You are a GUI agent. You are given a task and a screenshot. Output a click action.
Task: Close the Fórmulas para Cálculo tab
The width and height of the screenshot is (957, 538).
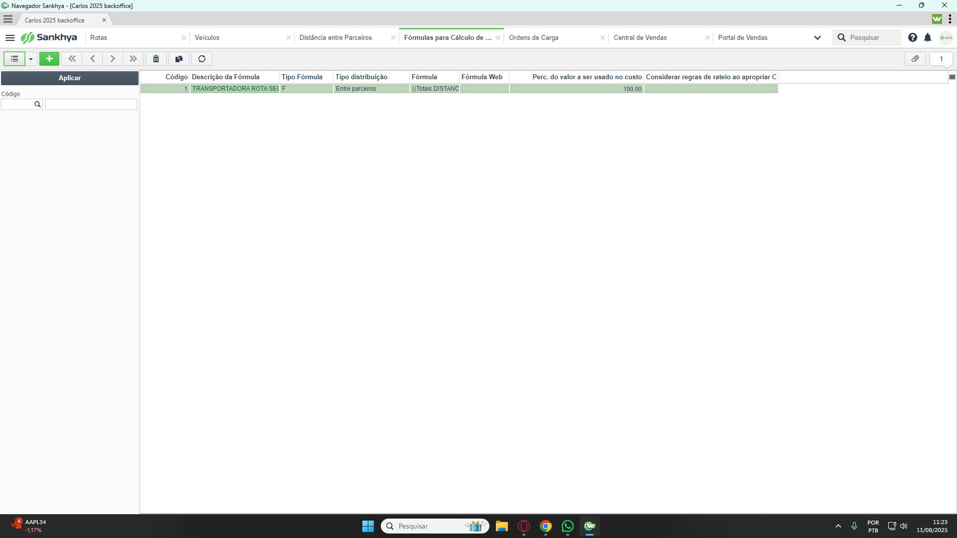pos(498,38)
